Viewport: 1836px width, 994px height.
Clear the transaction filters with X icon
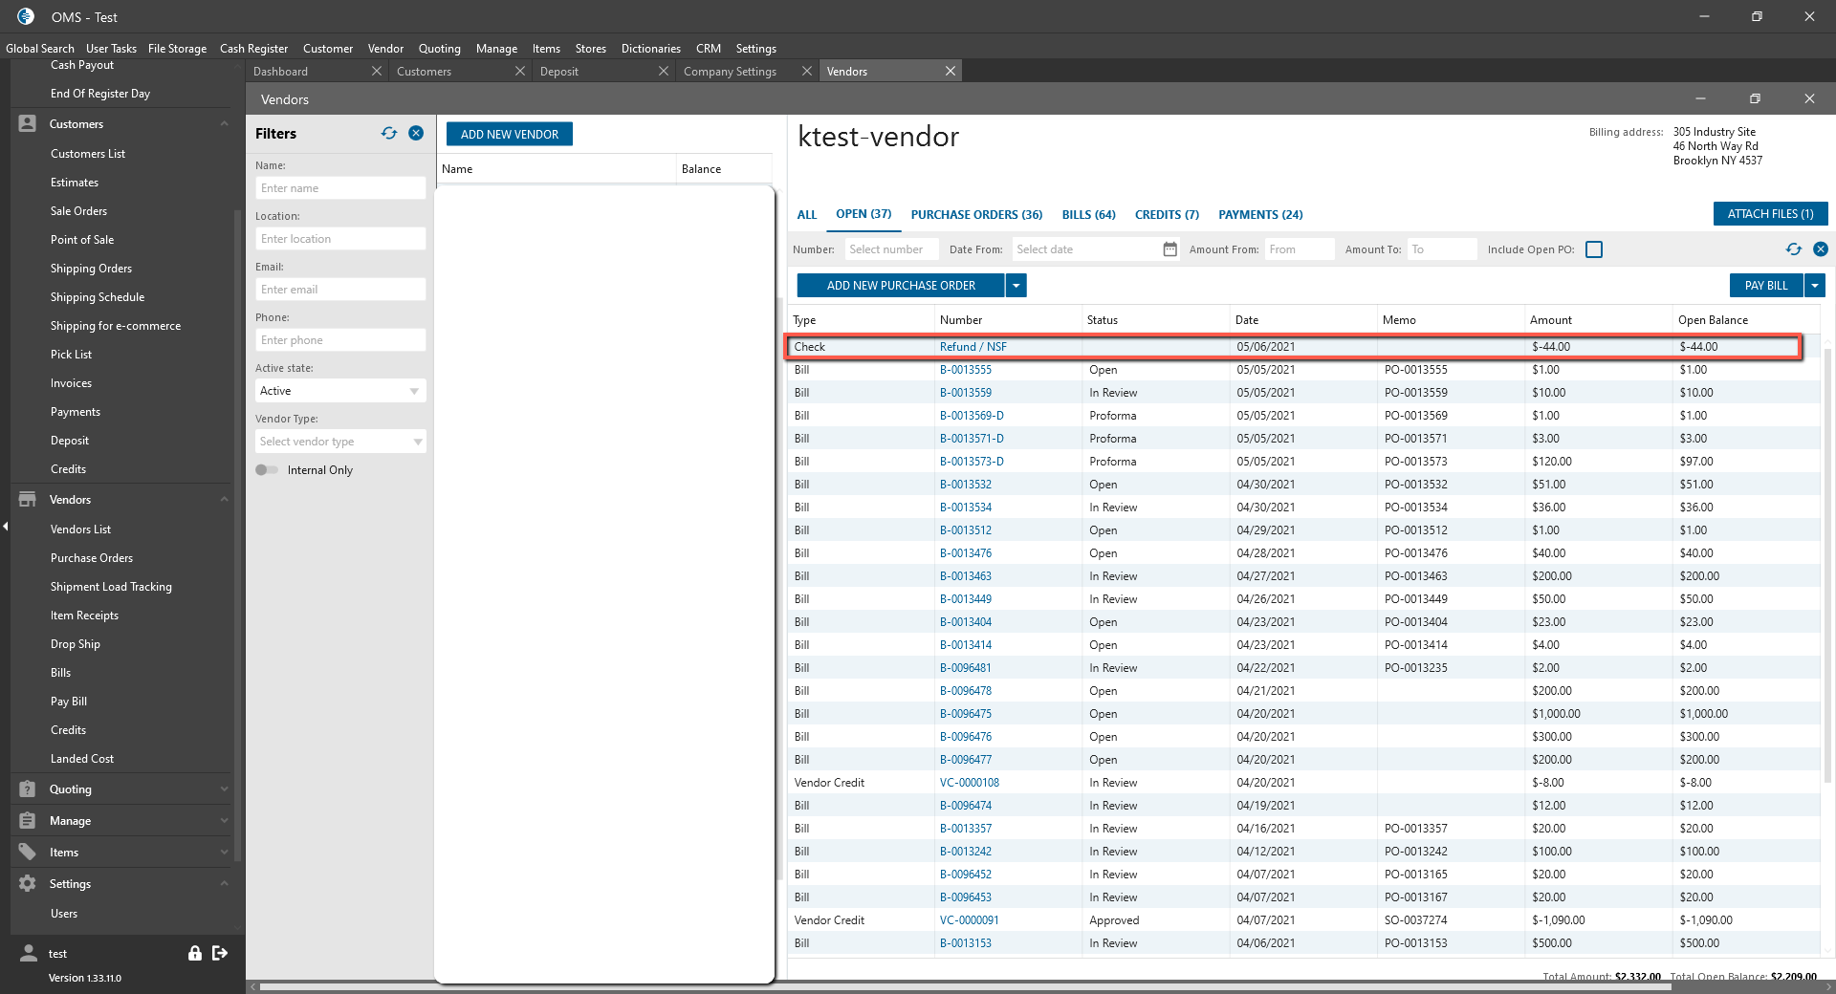pos(1821,249)
